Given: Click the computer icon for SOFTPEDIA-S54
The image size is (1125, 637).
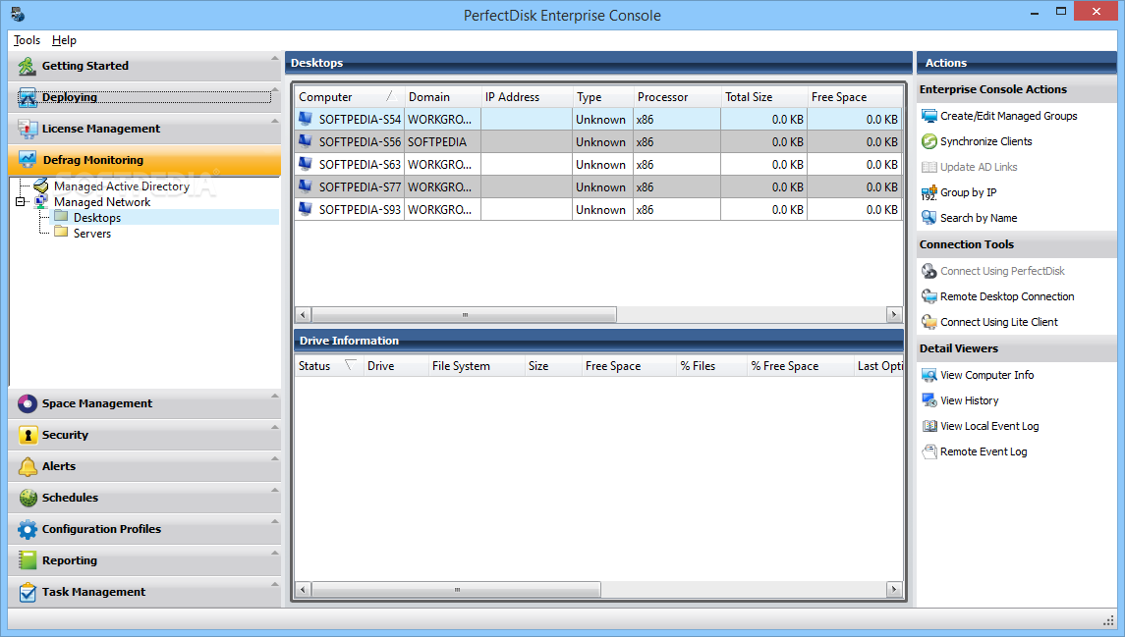Looking at the screenshot, I should coord(306,119).
